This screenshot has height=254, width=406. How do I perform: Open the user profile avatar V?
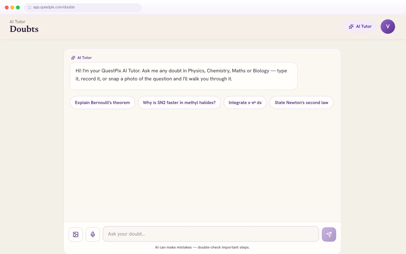pos(388,26)
